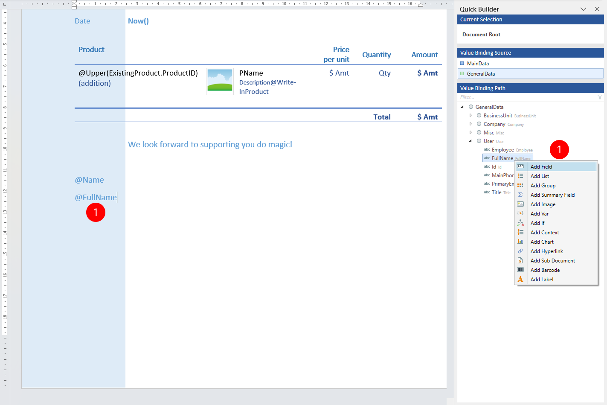The image size is (607, 405).
Task: Click the Total label in the table
Action: [x=382, y=117]
